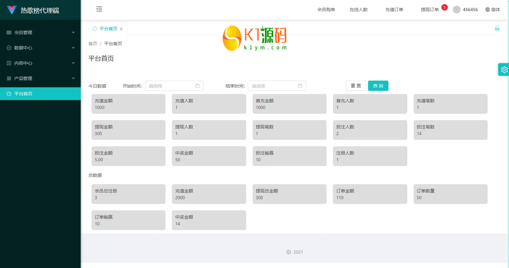
Task: Click the 产品管理 grid icon
Action: pyautogui.click(x=9, y=78)
